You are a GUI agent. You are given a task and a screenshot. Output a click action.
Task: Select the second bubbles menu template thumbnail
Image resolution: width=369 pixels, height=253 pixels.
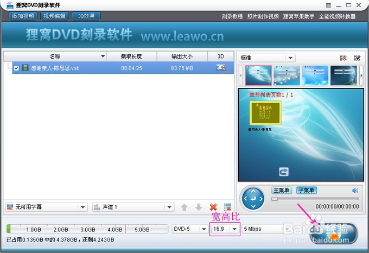pyautogui.click(x=287, y=75)
